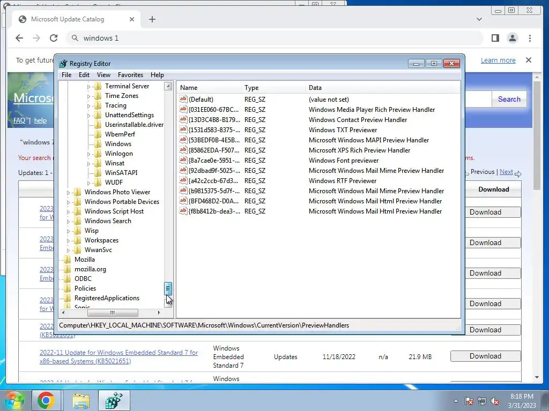
Task: Click the Chrome profile avatar icon
Action: coord(512,38)
